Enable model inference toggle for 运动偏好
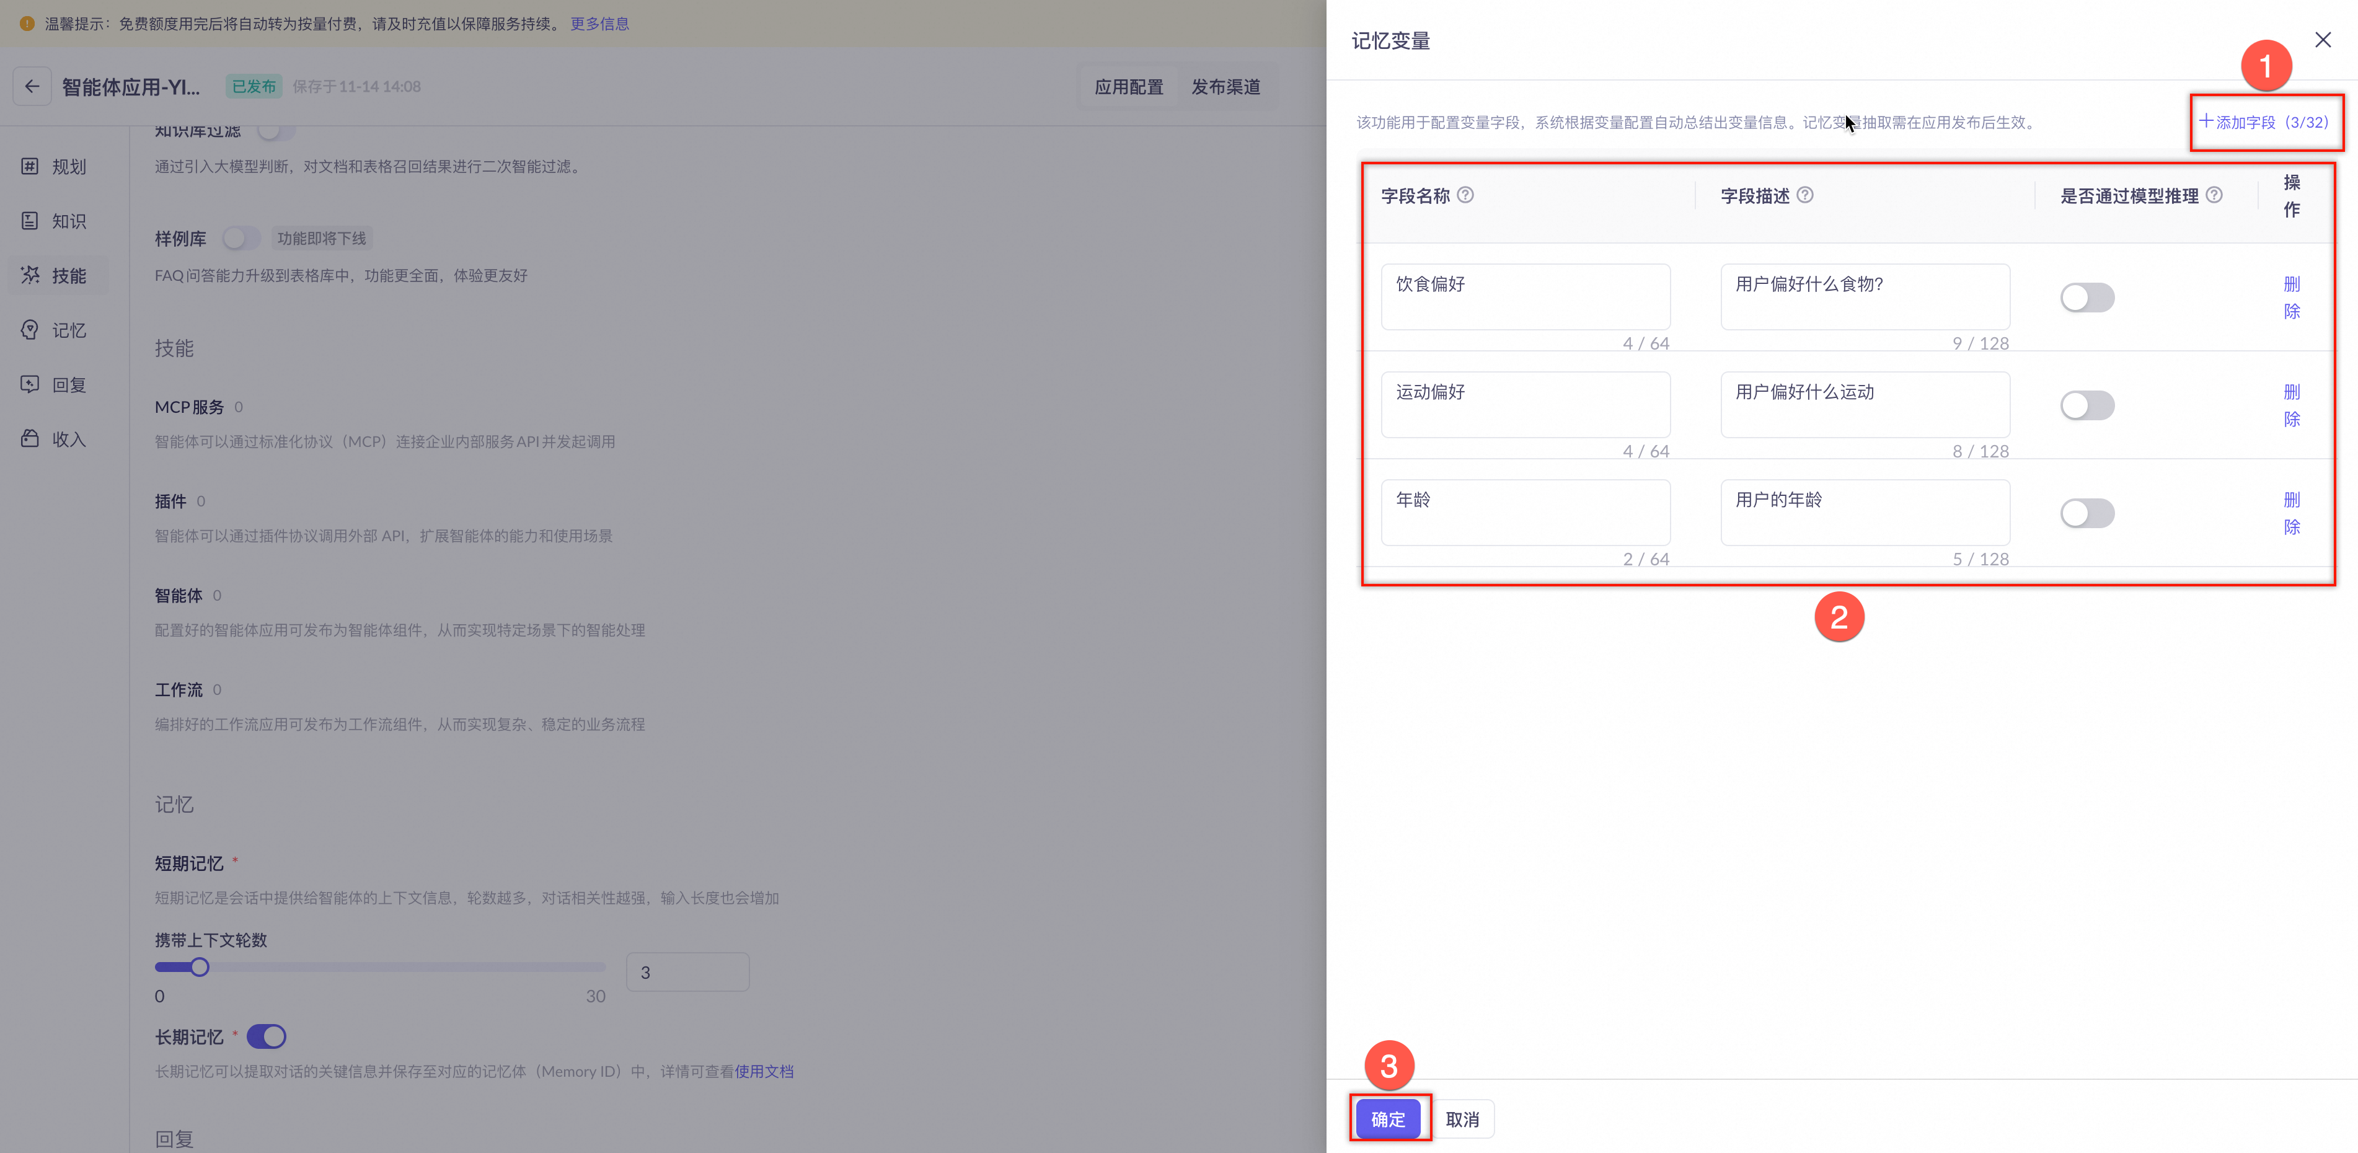The image size is (2358, 1153). coord(2087,405)
